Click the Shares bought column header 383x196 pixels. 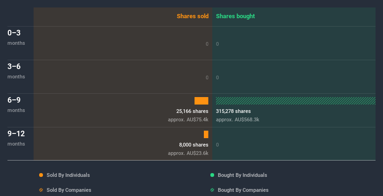coord(236,16)
